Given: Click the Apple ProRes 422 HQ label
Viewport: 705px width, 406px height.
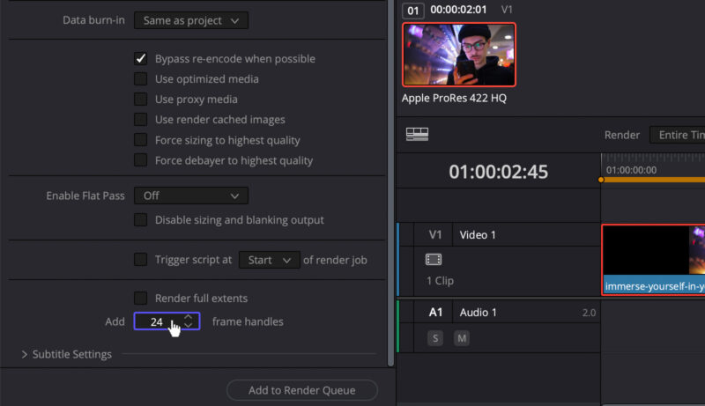Looking at the screenshot, I should 454,98.
